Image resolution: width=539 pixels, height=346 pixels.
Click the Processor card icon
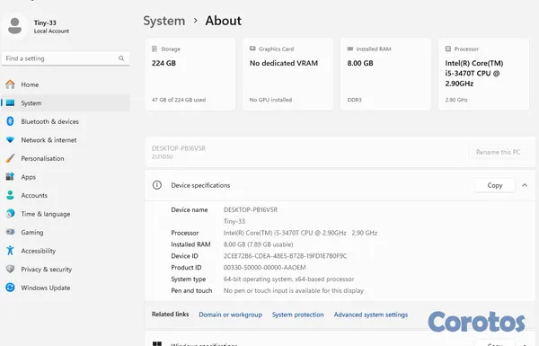[448, 49]
